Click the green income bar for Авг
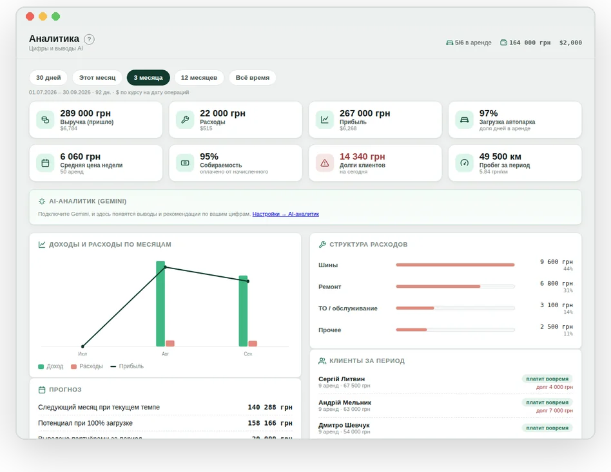The width and height of the screenshot is (611, 472). pyautogui.click(x=160, y=303)
